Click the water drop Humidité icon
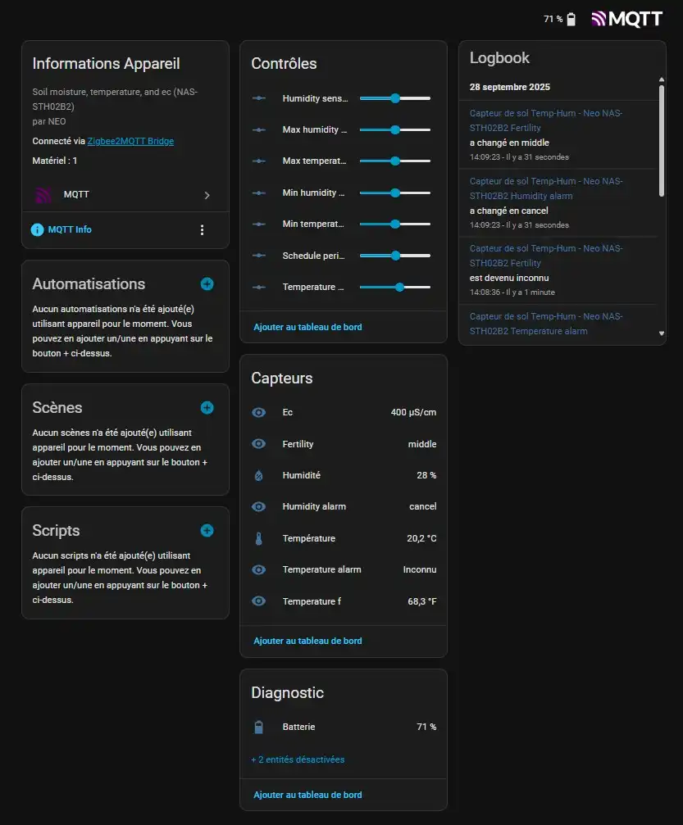Viewport: 683px width, 825px height. (x=259, y=475)
